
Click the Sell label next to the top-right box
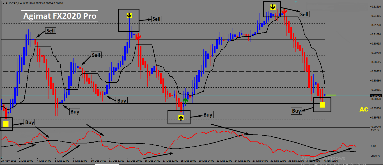pyautogui.click(x=304, y=14)
